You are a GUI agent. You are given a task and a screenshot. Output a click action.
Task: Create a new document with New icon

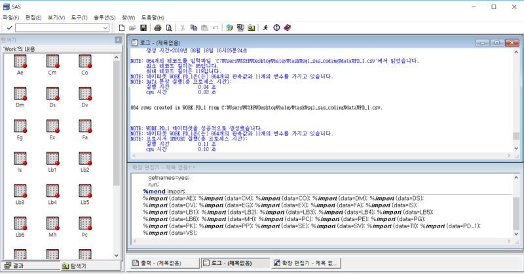[x=122, y=27]
